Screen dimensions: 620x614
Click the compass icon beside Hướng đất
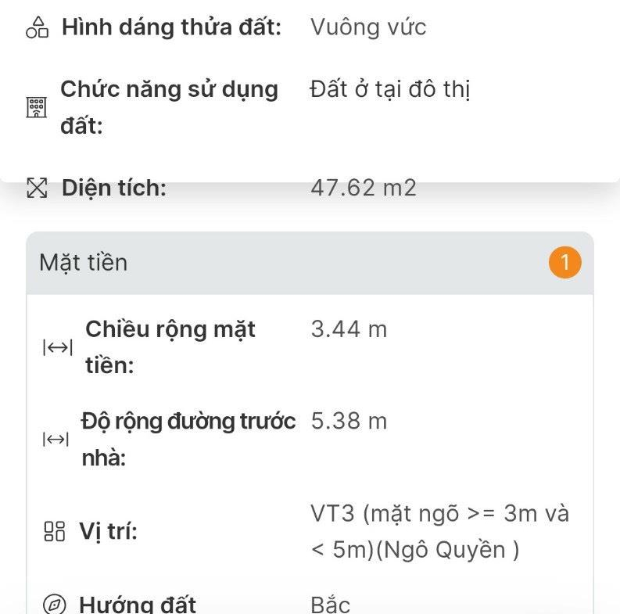tap(54, 605)
